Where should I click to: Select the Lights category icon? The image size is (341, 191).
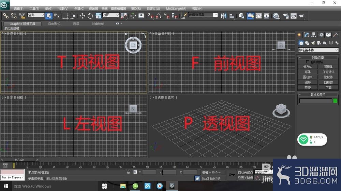pyautogui.click(x=313, y=43)
